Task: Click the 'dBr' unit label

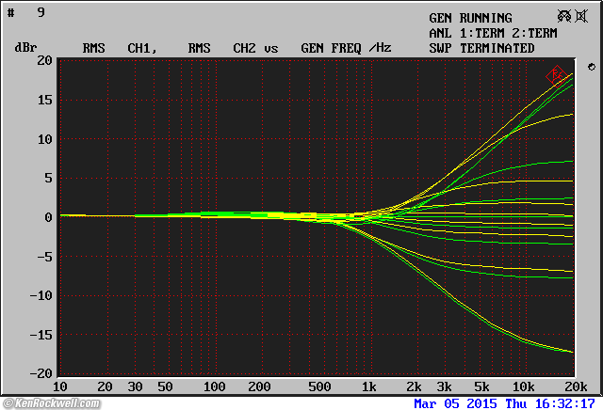Action: pos(25,48)
